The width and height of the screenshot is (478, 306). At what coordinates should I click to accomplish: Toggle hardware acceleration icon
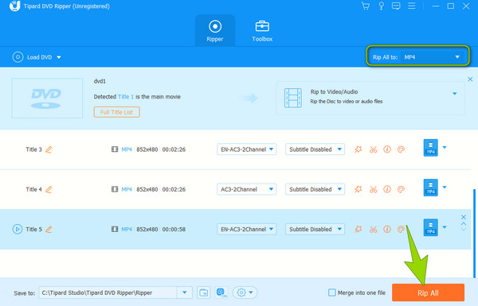(221, 292)
